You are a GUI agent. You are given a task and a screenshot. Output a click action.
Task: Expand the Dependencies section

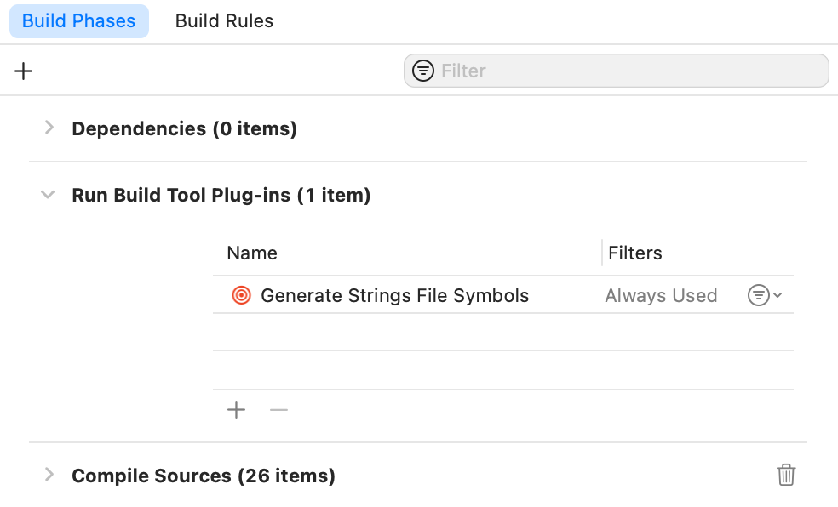click(x=49, y=128)
